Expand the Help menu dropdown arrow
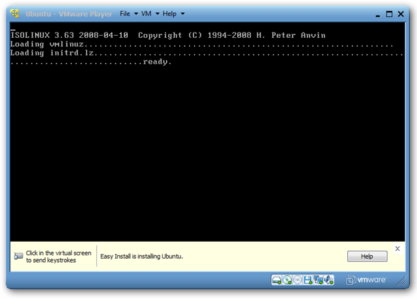Screen dimensions: 417x299 (182, 14)
